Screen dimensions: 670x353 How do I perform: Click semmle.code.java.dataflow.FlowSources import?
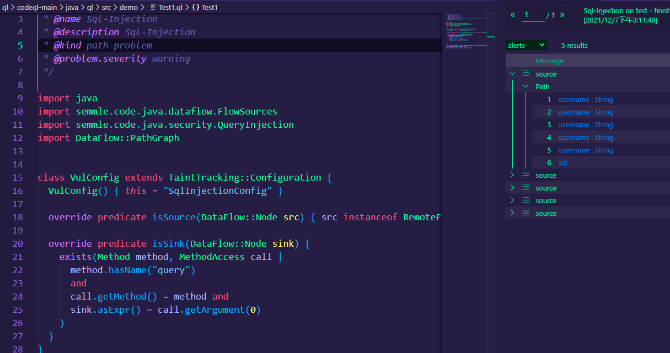coord(176,111)
